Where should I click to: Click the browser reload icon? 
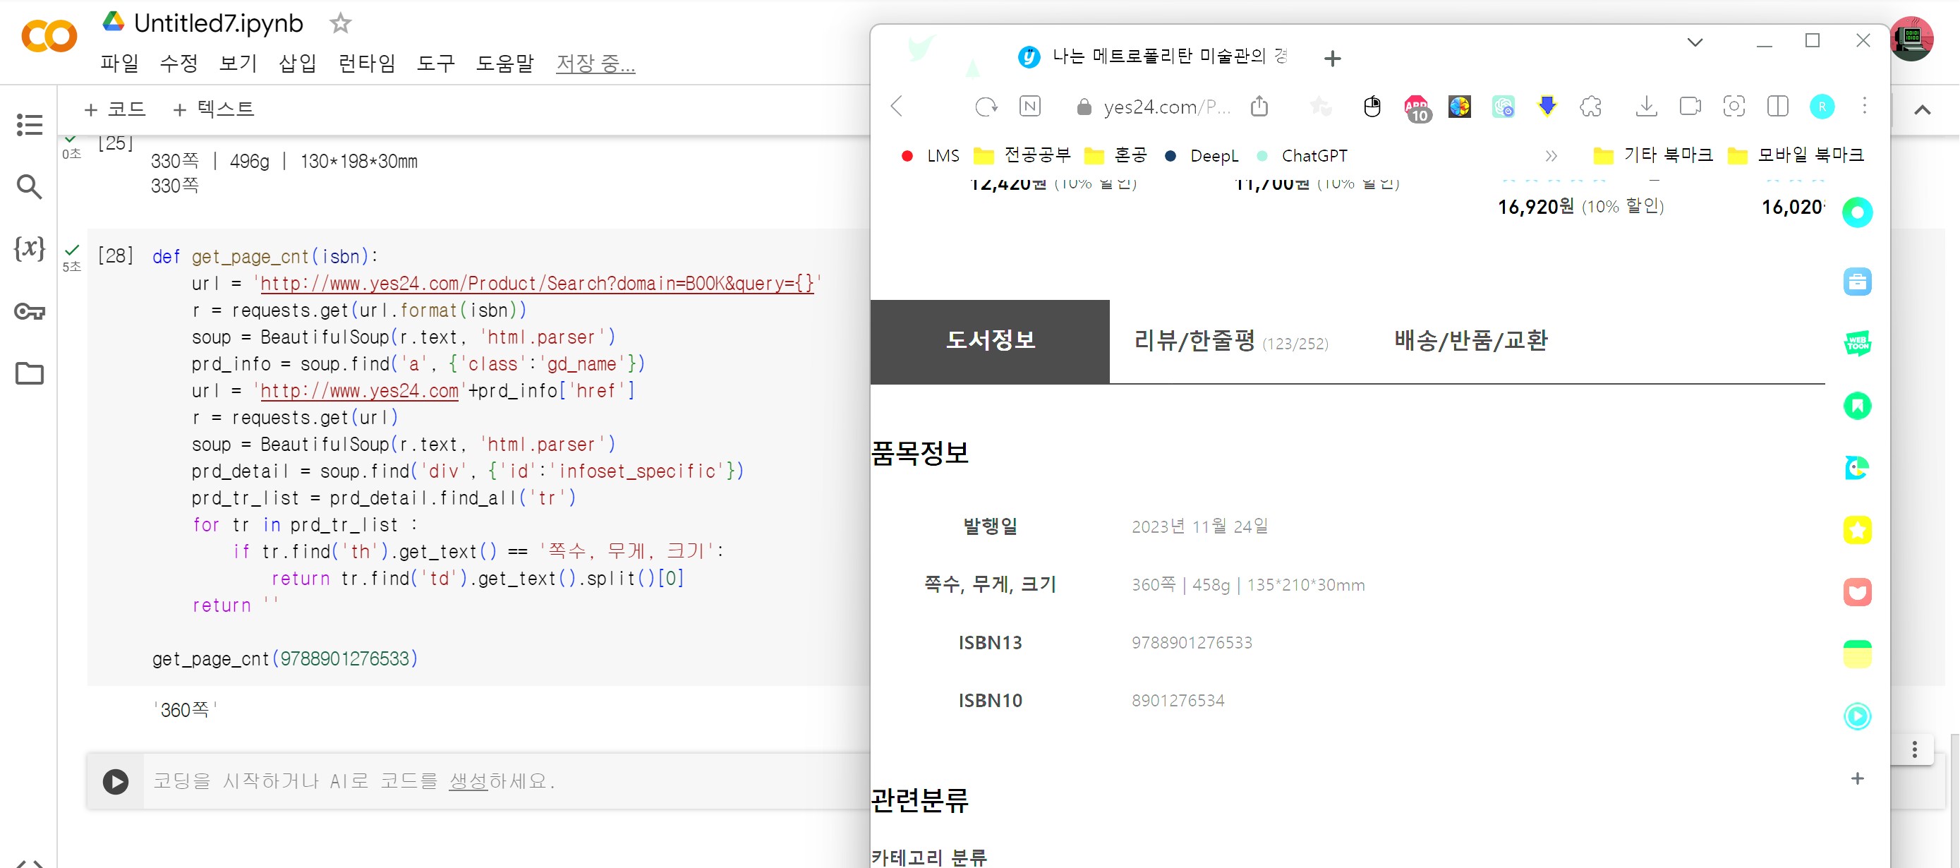click(x=986, y=107)
